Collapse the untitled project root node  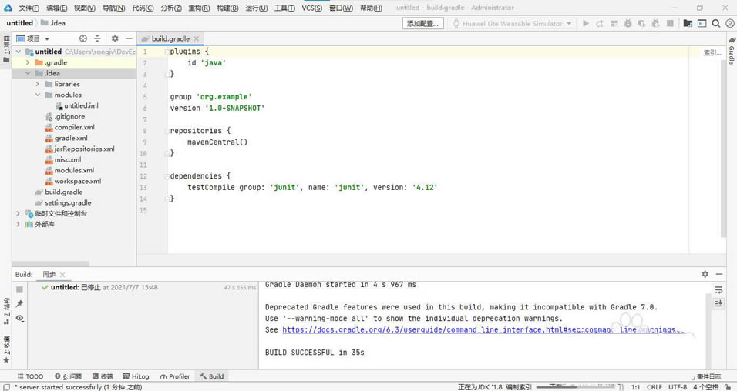click(19, 52)
